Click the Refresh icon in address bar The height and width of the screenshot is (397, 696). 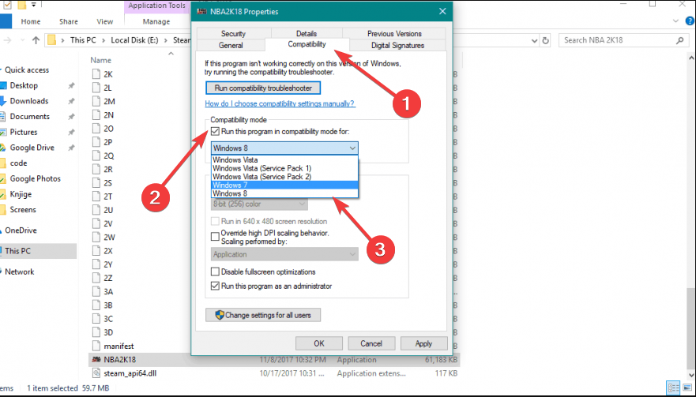point(546,40)
